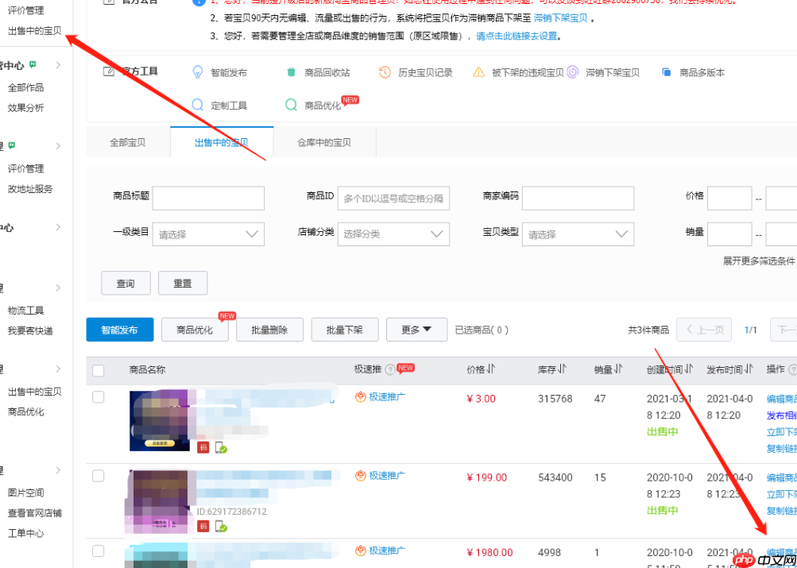This screenshot has width=797, height=568.
Task: Expand the sidebar chevron above 改地址服务 section's 评价管理
Action: (x=58, y=146)
